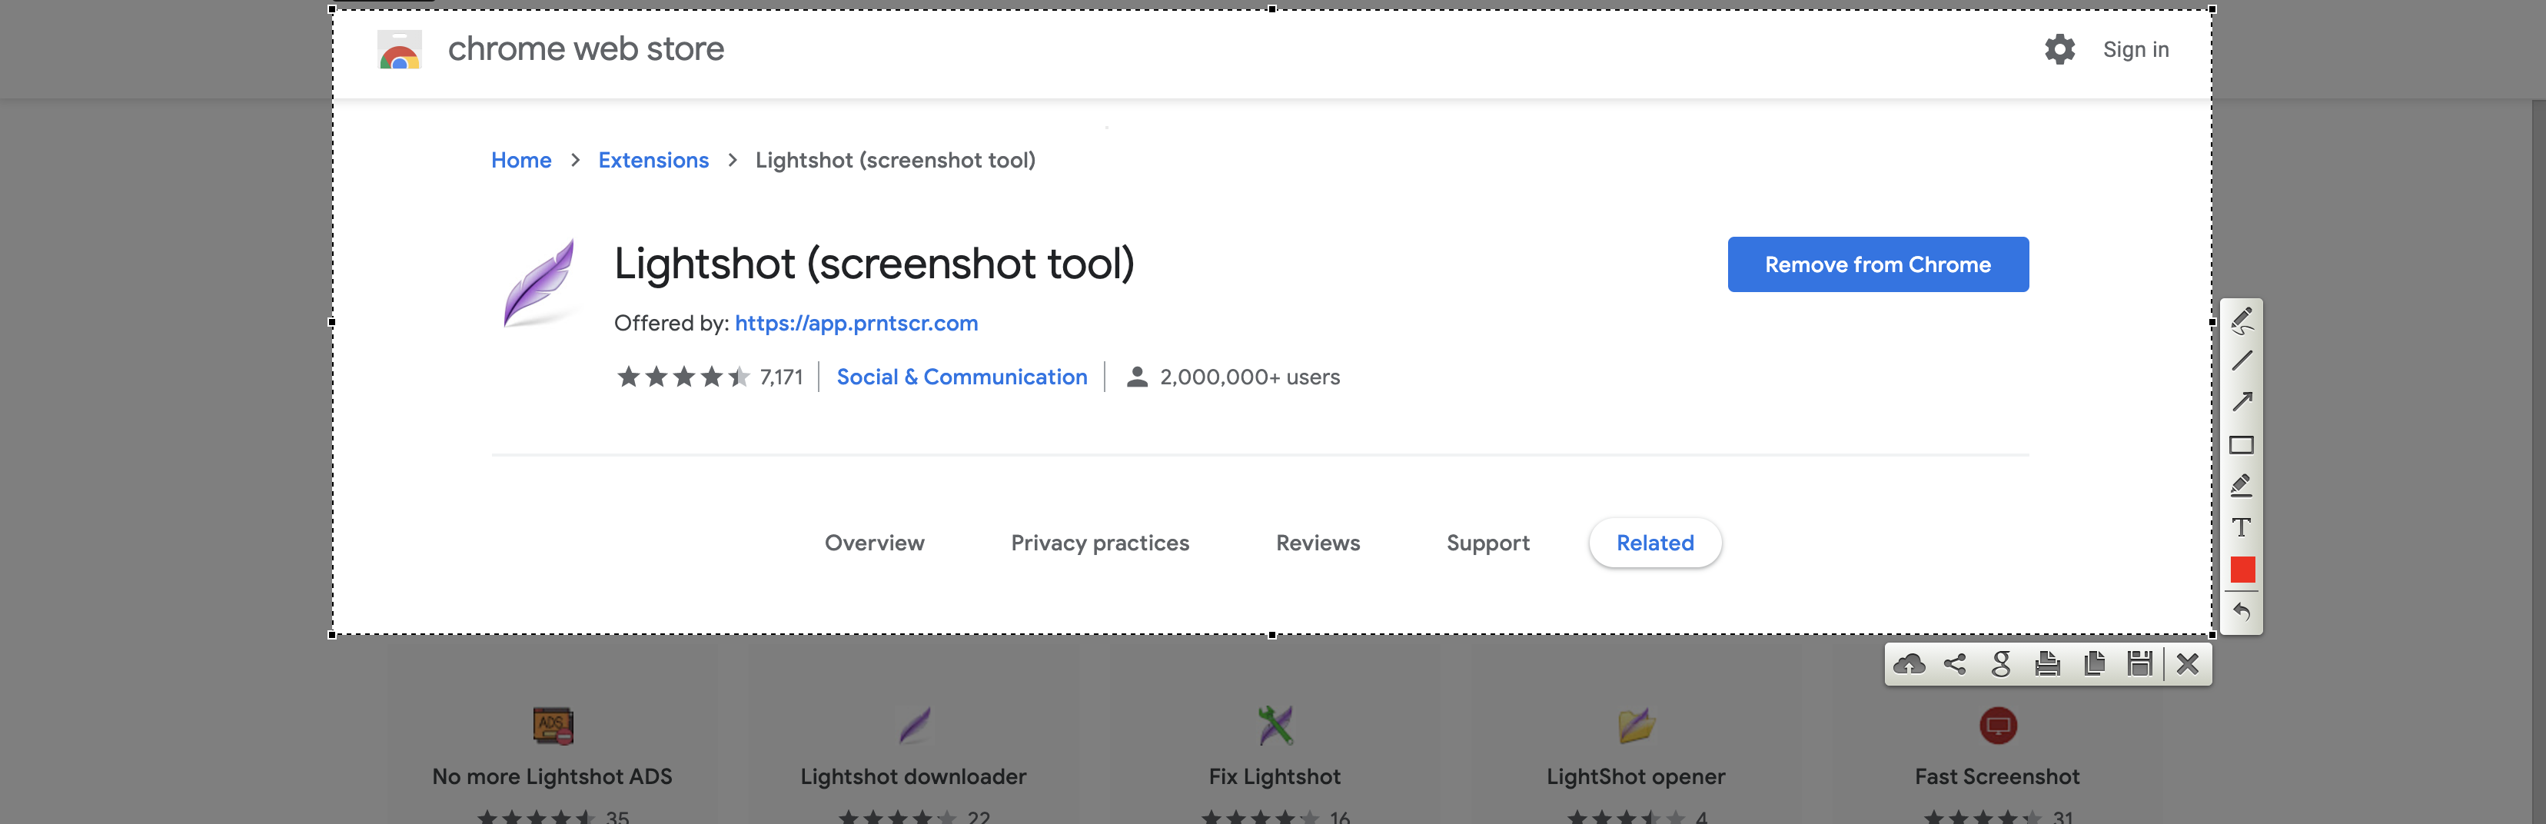The height and width of the screenshot is (824, 2546).
Task: Click Remove from Chrome button
Action: 1877,264
